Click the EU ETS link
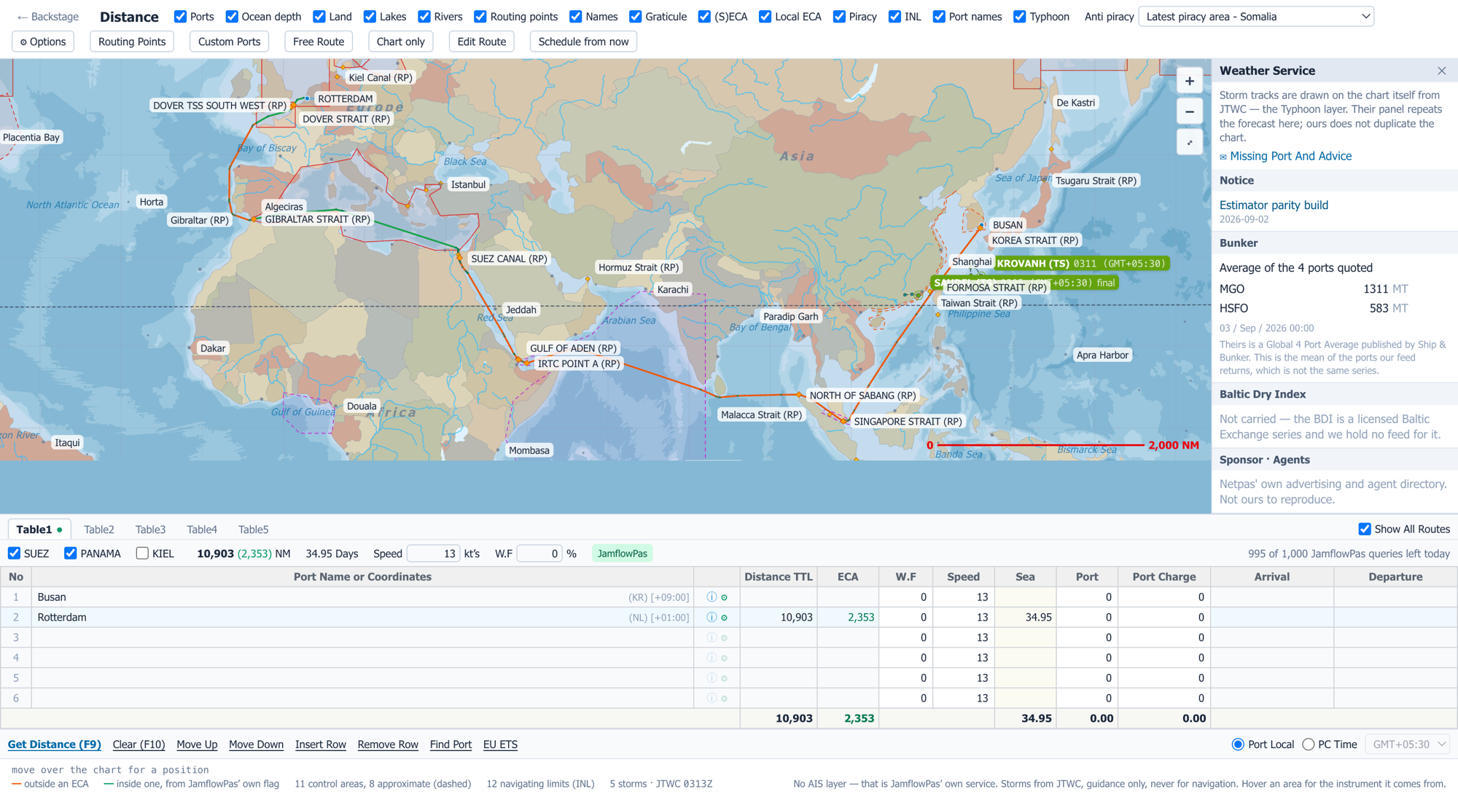This screenshot has width=1458, height=794. pos(500,744)
